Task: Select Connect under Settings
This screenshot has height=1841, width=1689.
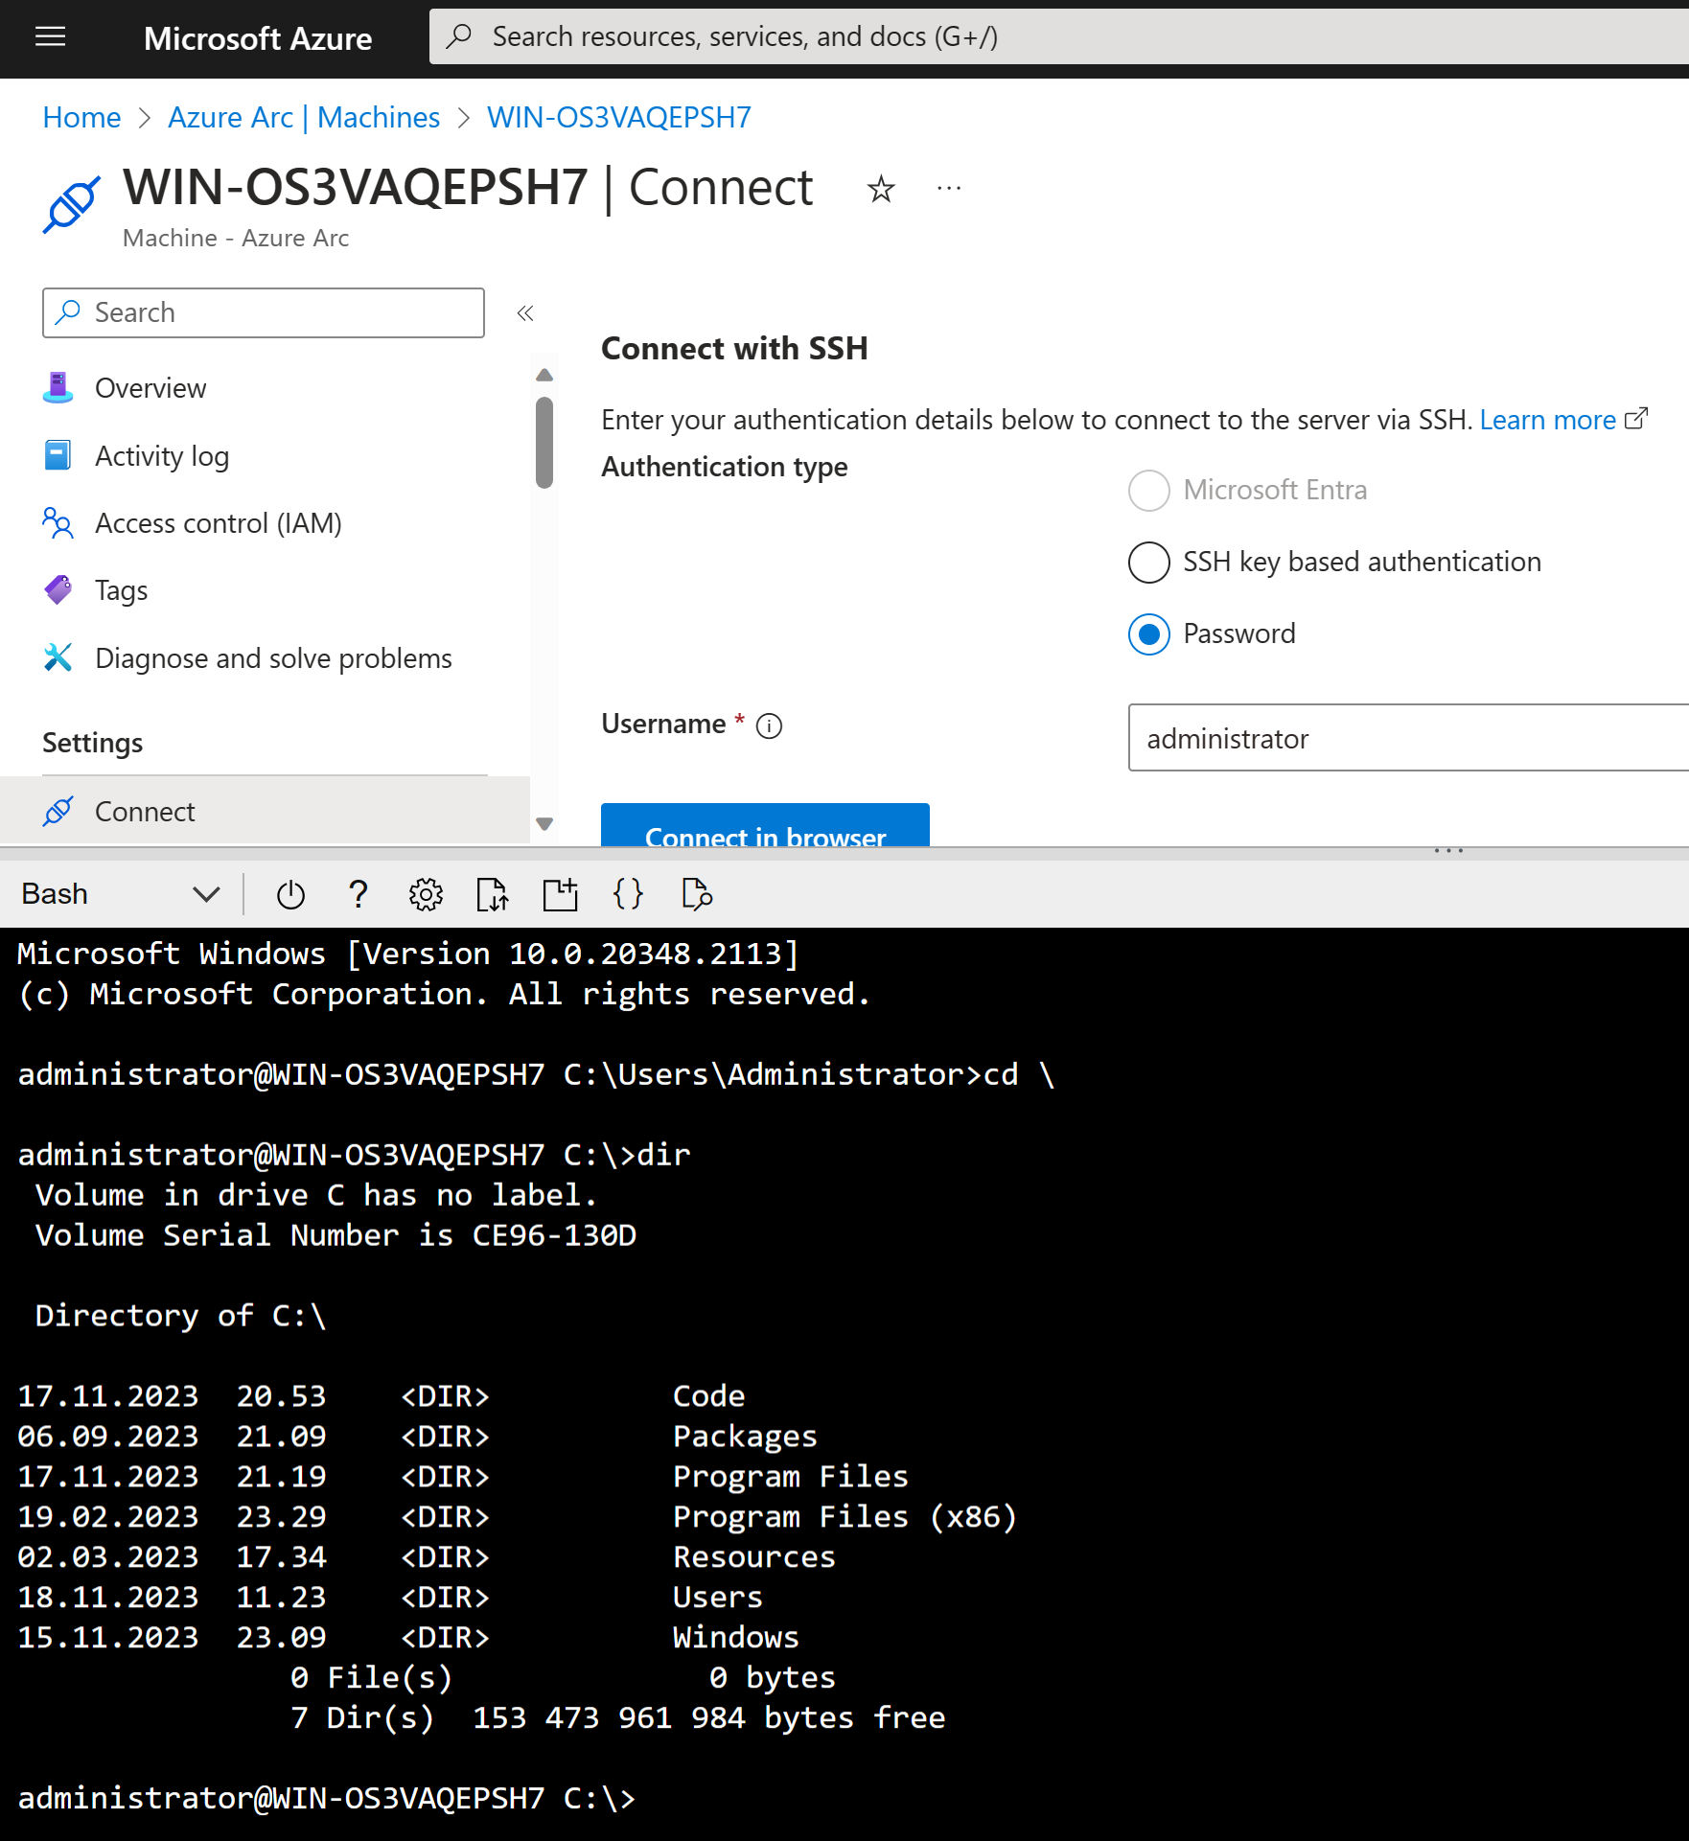Action: [x=265, y=812]
